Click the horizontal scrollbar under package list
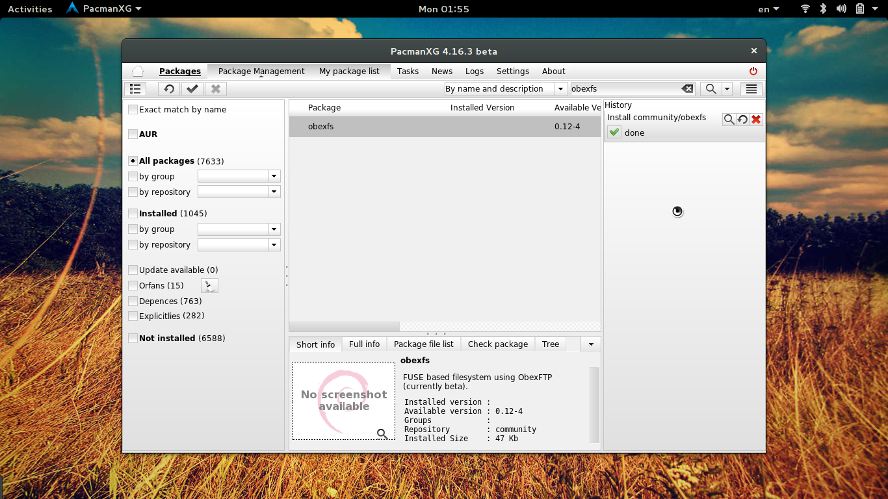888x499 pixels. point(345,327)
